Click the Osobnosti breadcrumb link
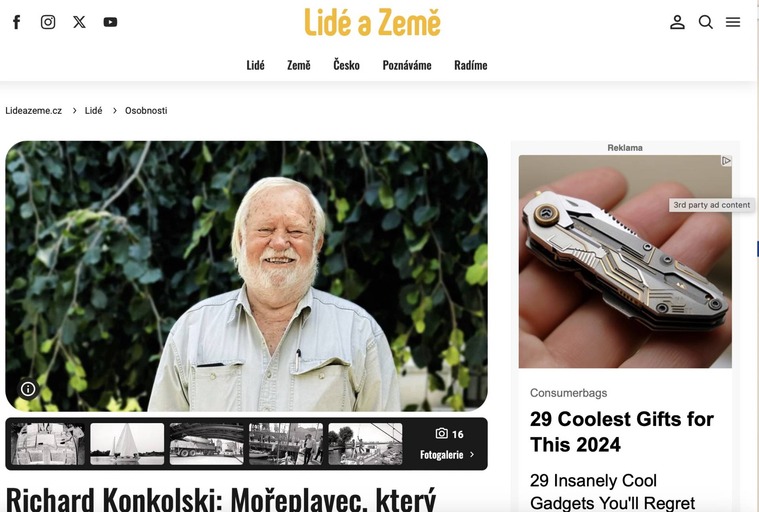 [146, 111]
